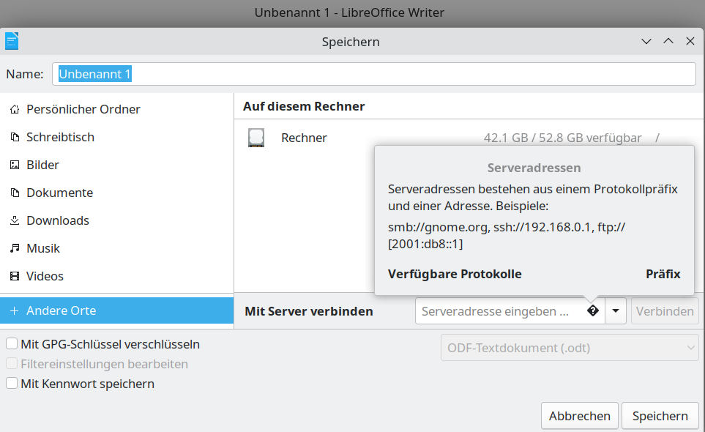
Task: Click the Präfix column heading in popup
Action: [x=663, y=274]
